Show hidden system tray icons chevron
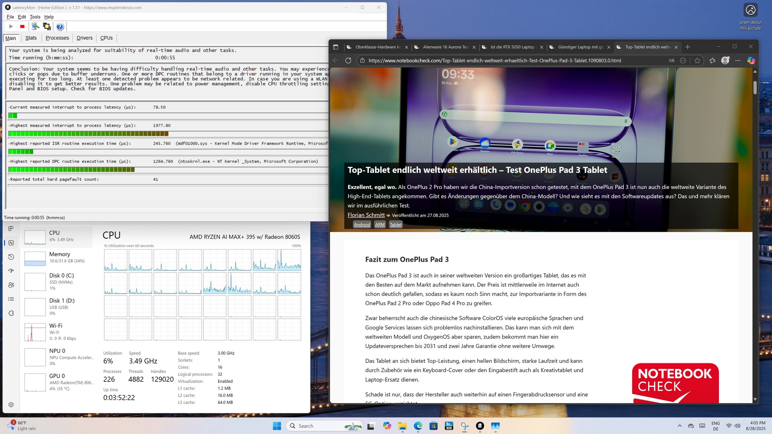772x434 pixels. (x=680, y=426)
